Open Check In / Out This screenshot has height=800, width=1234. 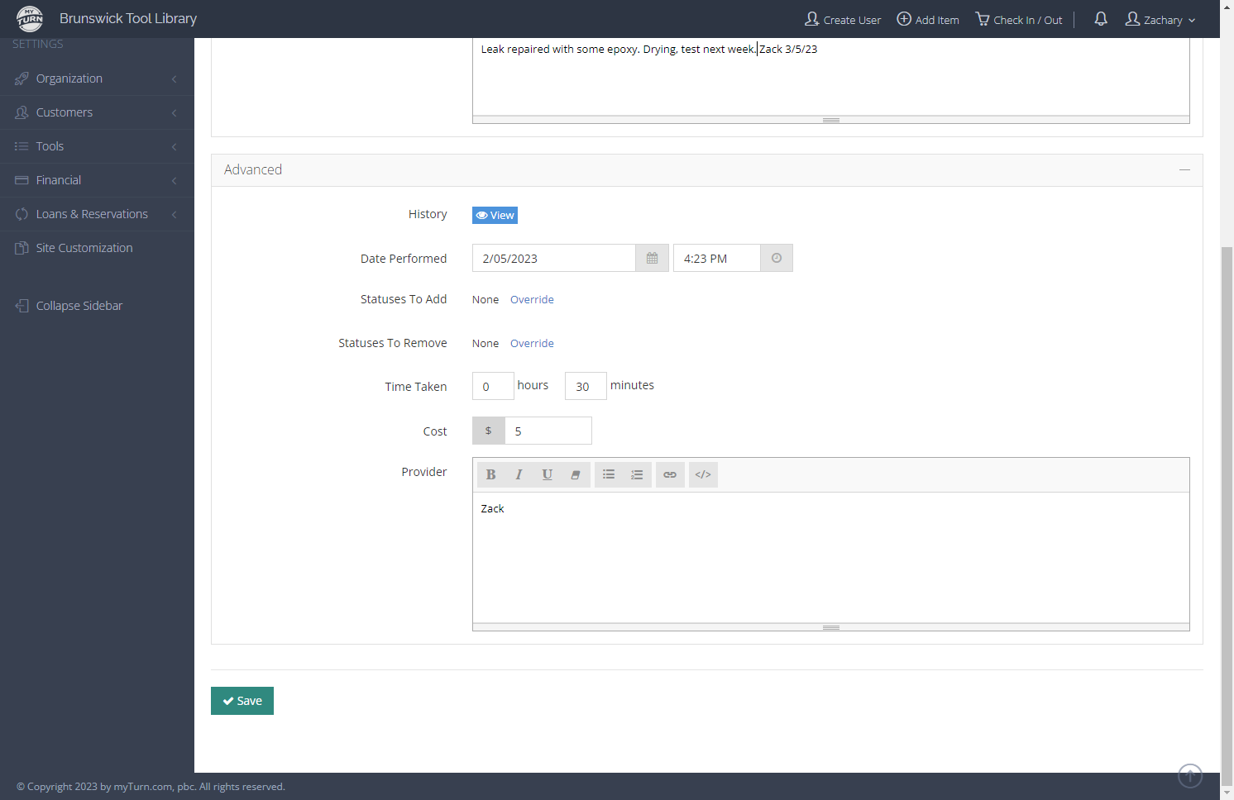1019,19
